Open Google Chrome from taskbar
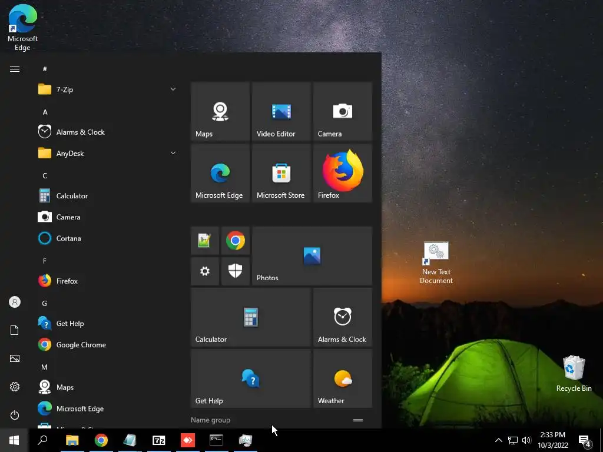The image size is (603, 452). [x=101, y=440]
